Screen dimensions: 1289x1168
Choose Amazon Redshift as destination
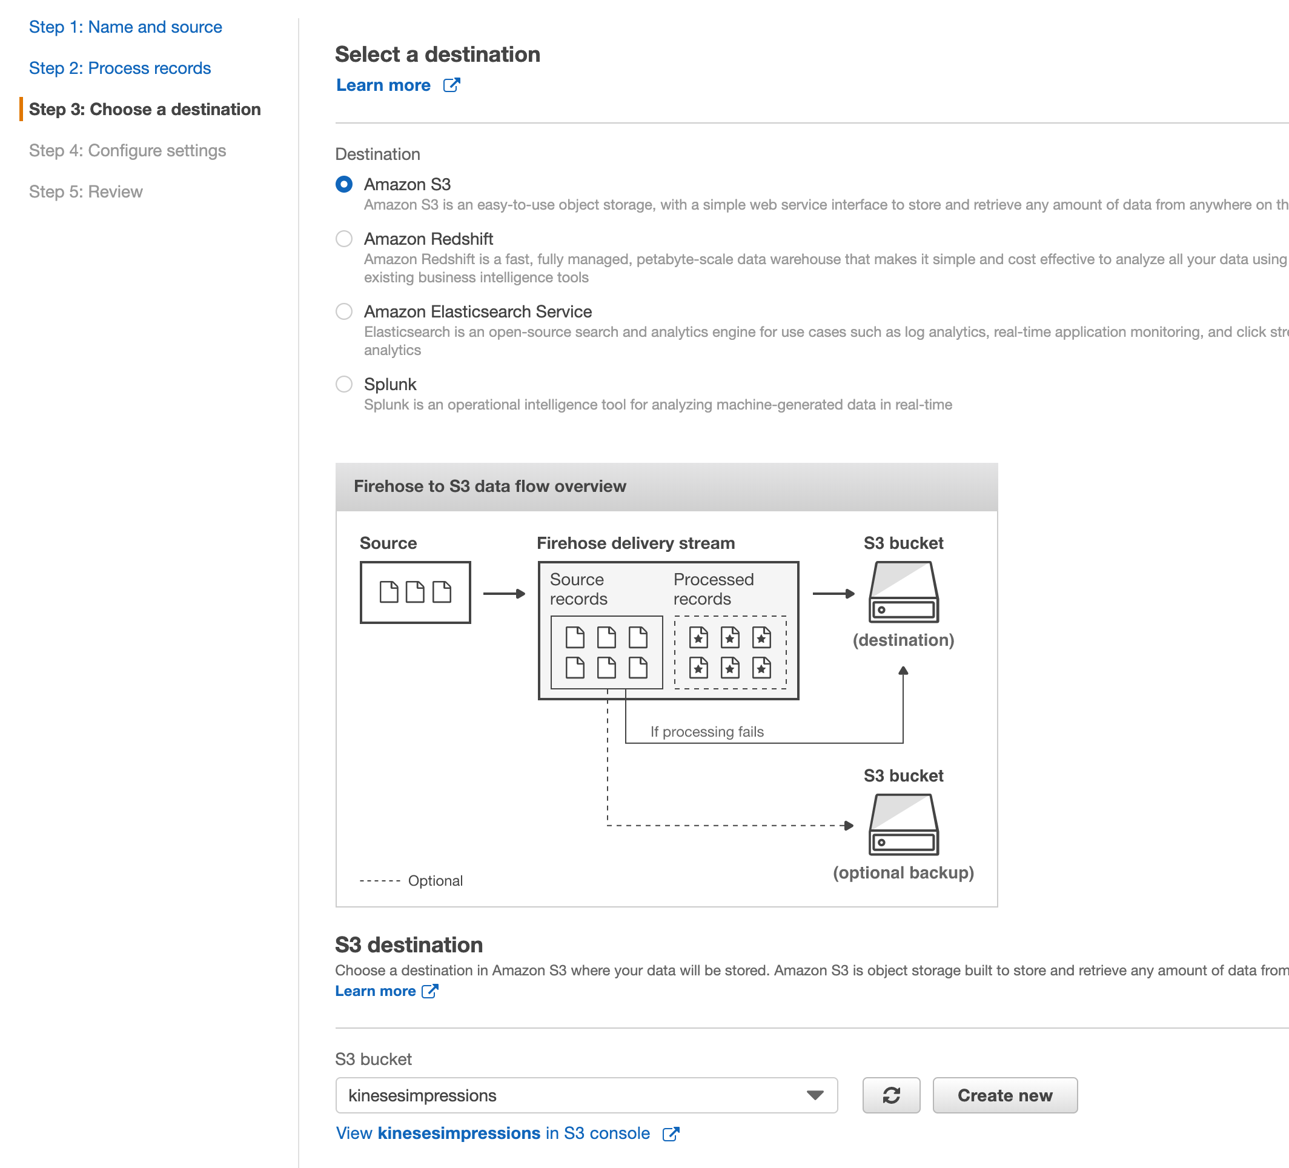coord(344,239)
